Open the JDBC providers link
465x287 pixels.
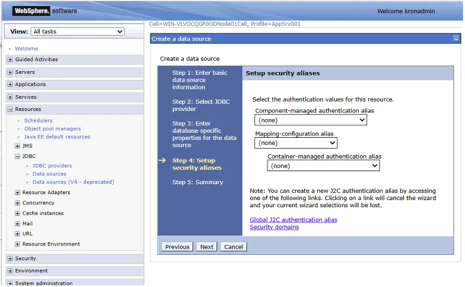[52, 166]
